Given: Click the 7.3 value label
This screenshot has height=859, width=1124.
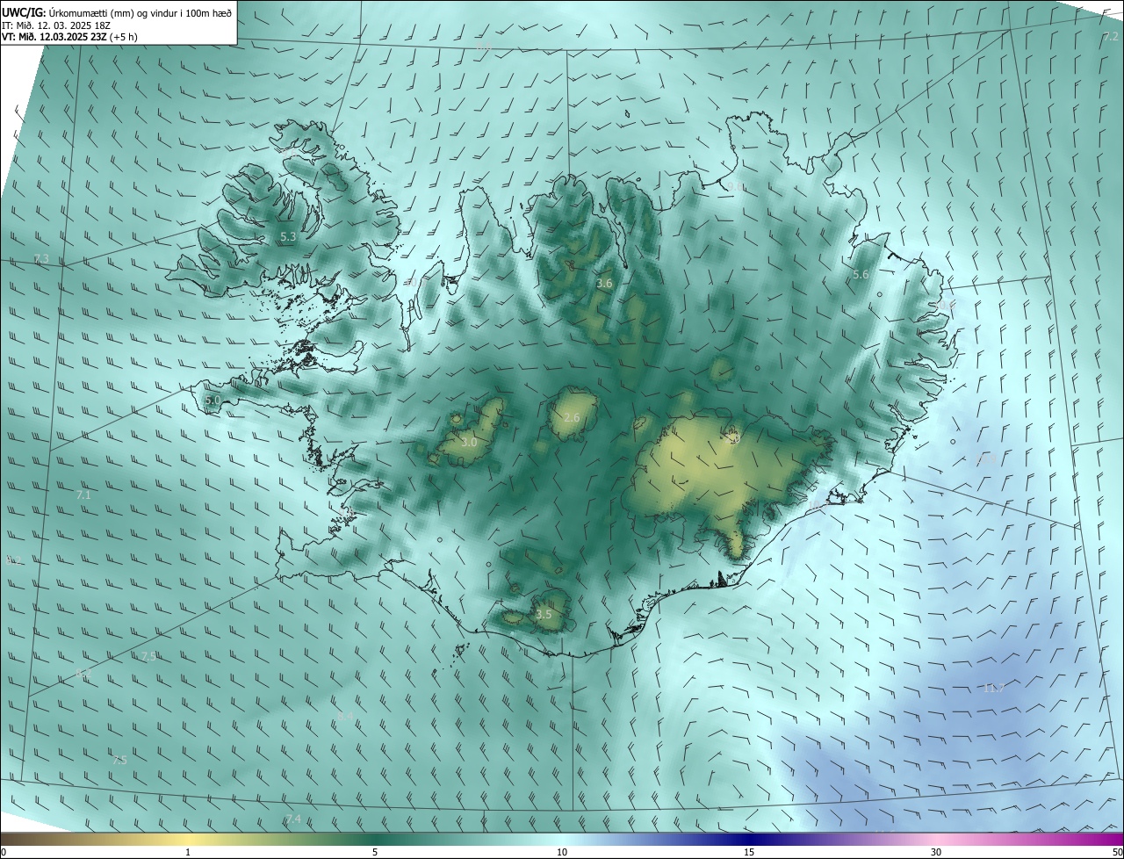Looking at the screenshot, I should tap(41, 258).
